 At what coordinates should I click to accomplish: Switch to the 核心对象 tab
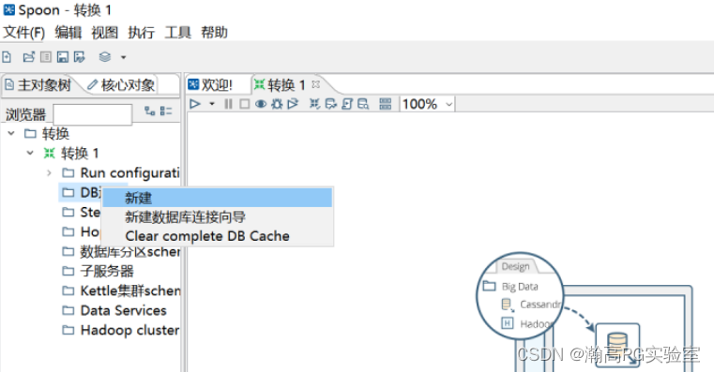tap(121, 85)
